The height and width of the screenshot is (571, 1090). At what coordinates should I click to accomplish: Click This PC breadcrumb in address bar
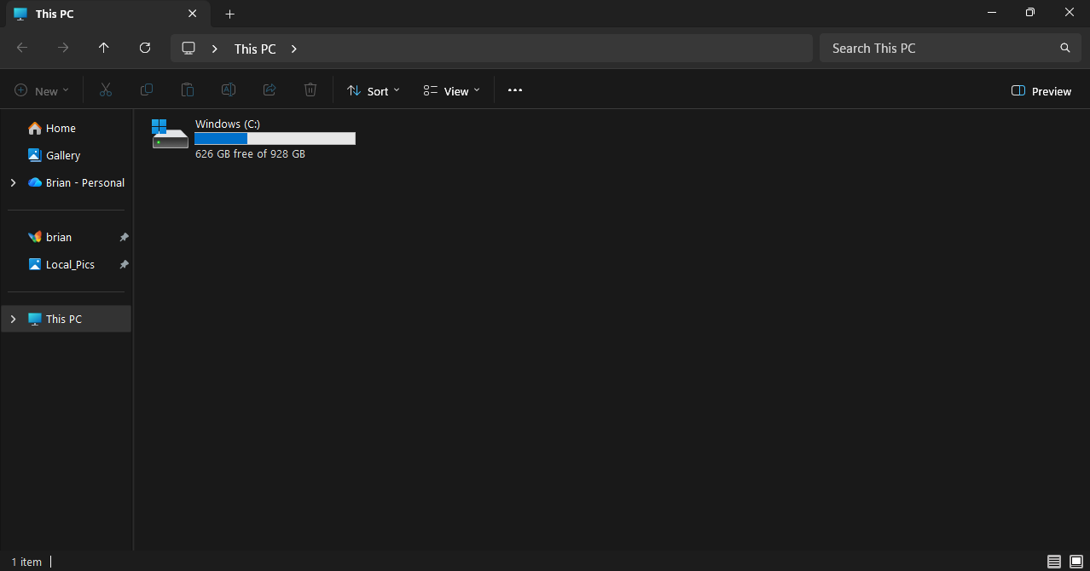coord(255,49)
